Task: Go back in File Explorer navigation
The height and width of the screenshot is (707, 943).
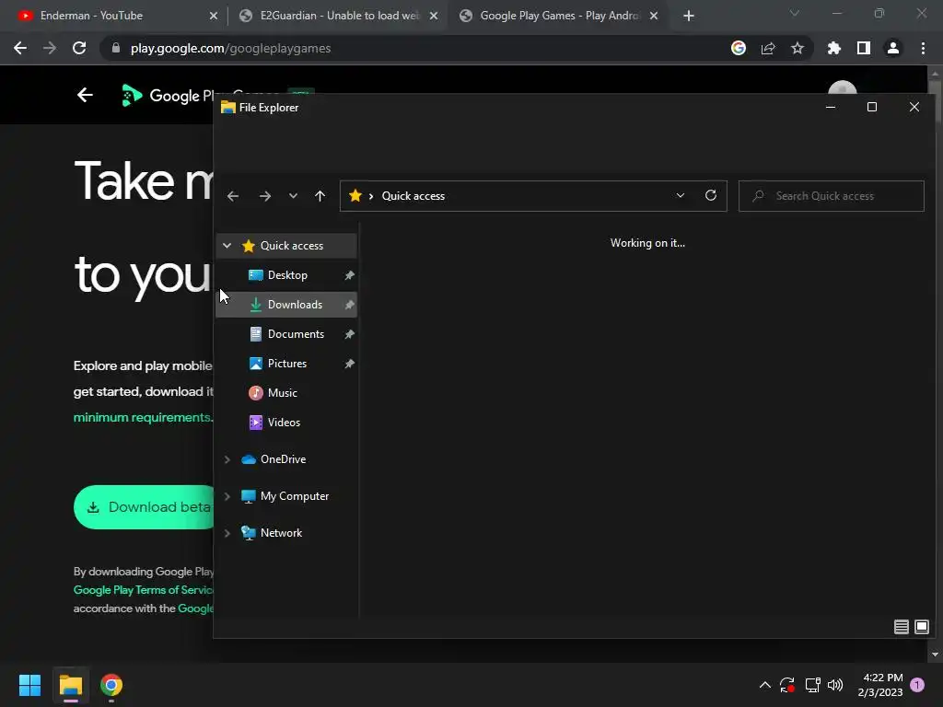Action: click(233, 196)
